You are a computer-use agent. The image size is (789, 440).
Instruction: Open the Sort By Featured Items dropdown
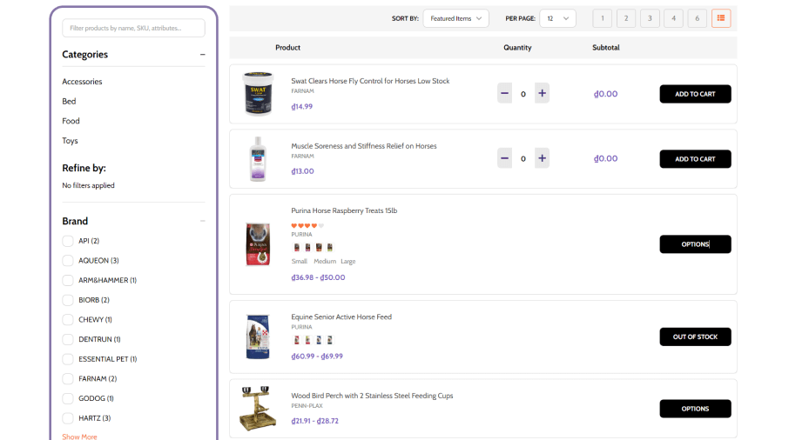tap(455, 18)
